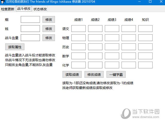This screenshot has width=165, height=124.
Task: Click note 只能改主角血量,不能改队友血量
Action: pyautogui.click(x=29, y=65)
